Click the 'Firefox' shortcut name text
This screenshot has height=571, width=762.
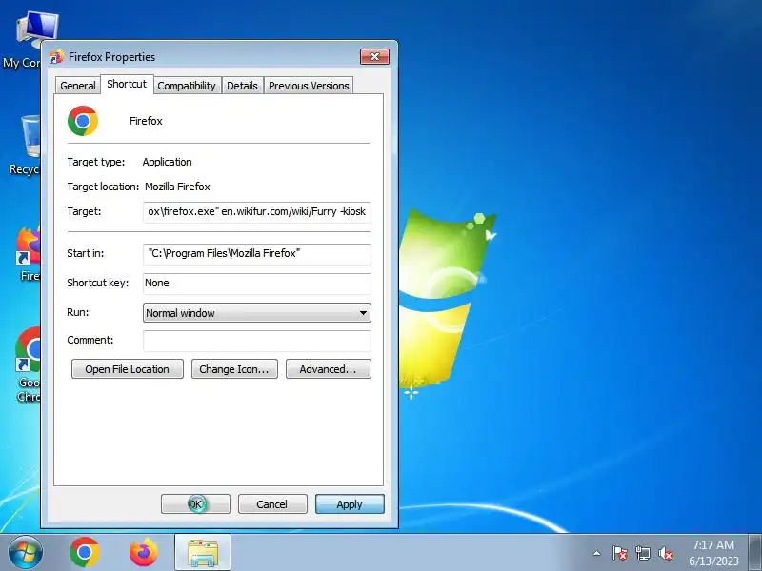click(146, 121)
